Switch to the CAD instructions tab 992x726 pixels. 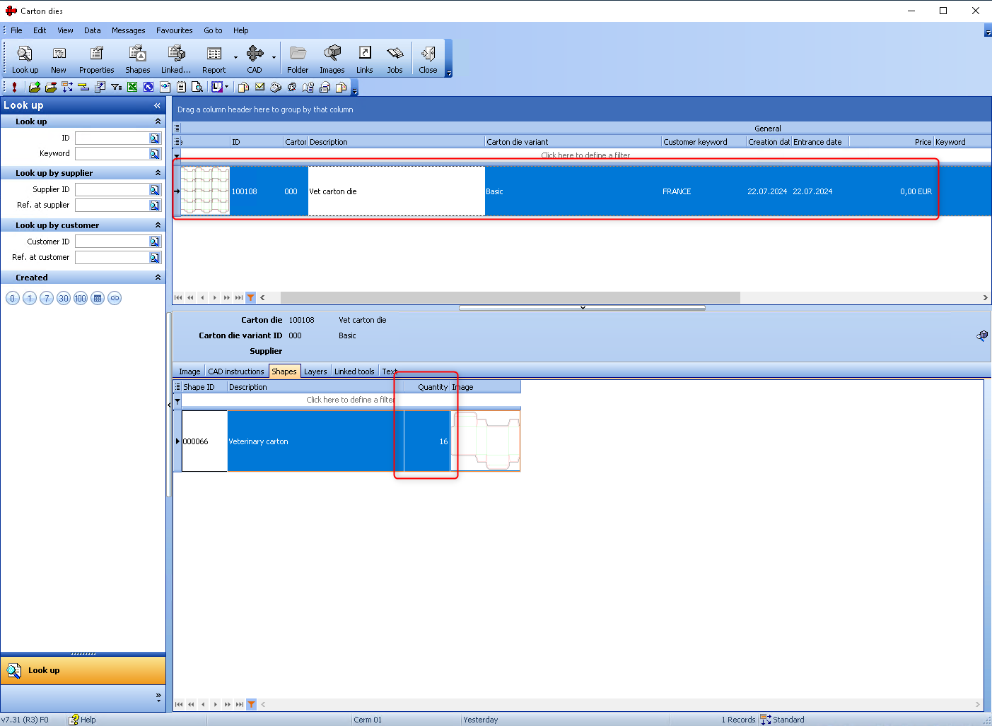(236, 371)
